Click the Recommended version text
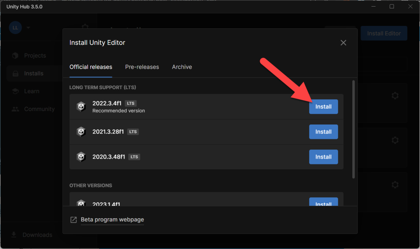Viewport: 420px width, 249px height. [x=119, y=111]
